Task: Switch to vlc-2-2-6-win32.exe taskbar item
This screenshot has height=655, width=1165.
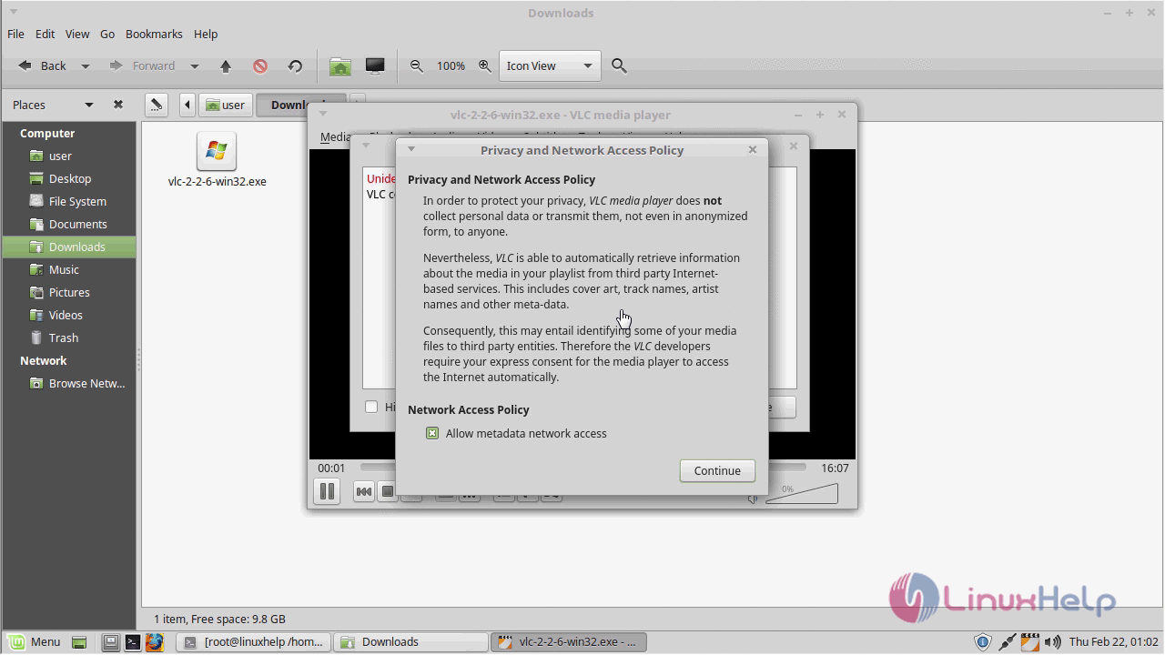Action: (569, 641)
